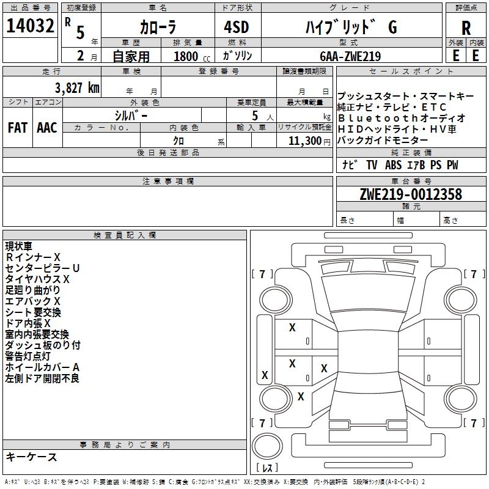Click inspector note タイヤハウスX

point(37,279)
